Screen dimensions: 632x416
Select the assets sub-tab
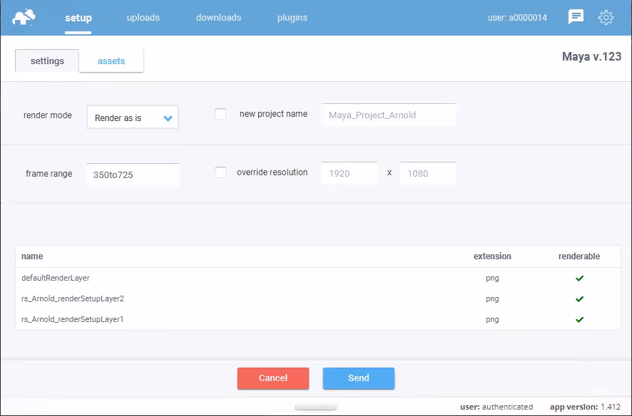coord(111,61)
